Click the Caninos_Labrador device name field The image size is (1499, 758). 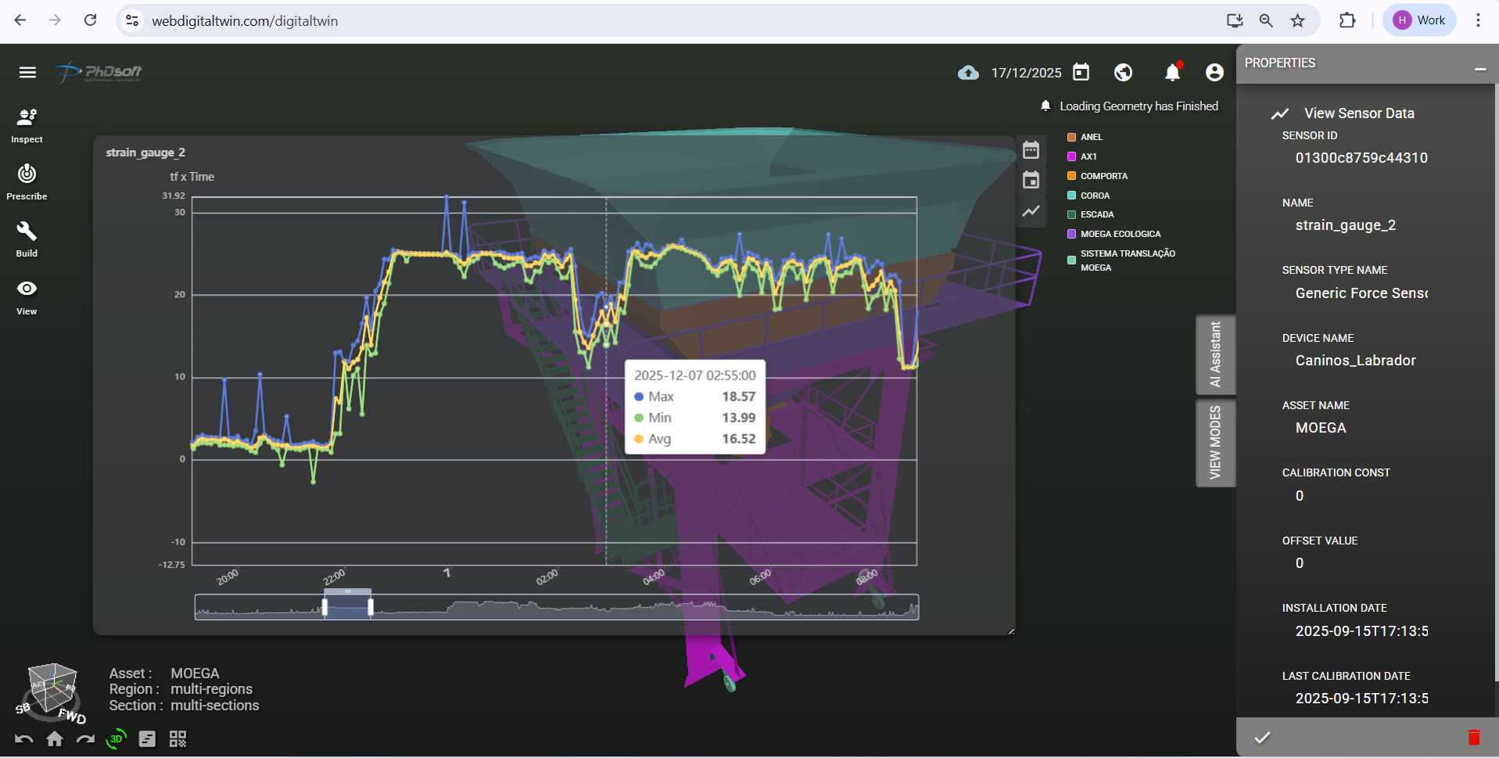(x=1361, y=361)
